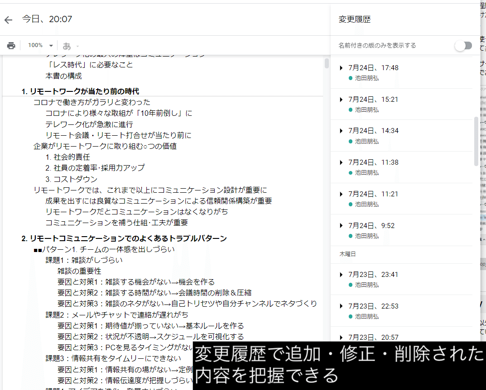
Task: Expand the 7月23日、23:41 version entry
Action: click(341, 274)
